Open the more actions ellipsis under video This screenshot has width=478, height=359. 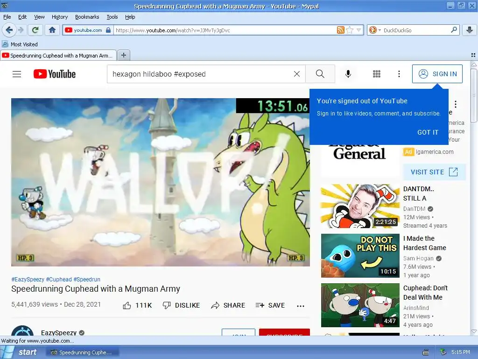[301, 306]
